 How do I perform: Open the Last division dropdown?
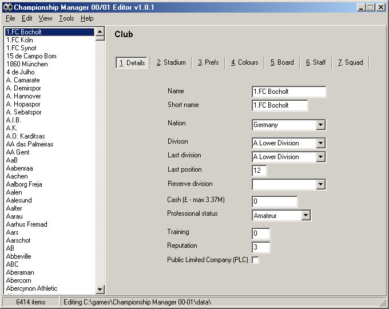320,157
